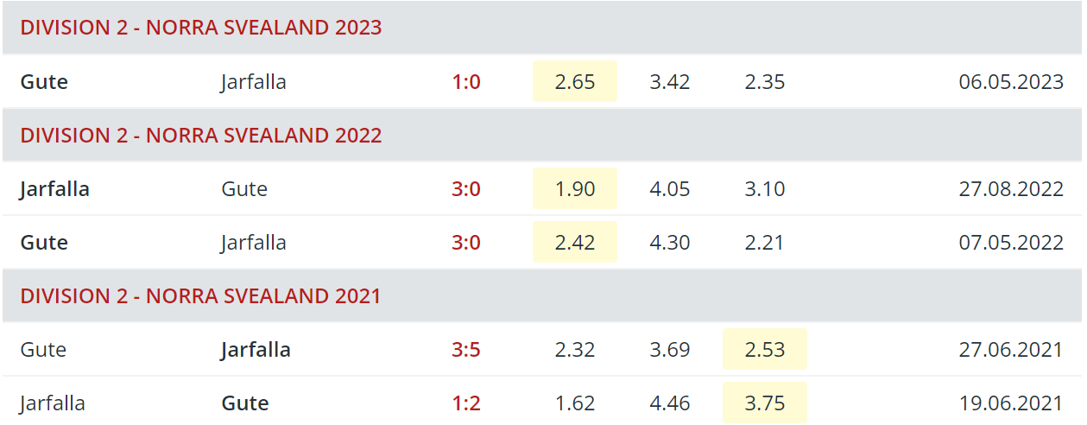Open the 1:2 match score

[x=466, y=403]
